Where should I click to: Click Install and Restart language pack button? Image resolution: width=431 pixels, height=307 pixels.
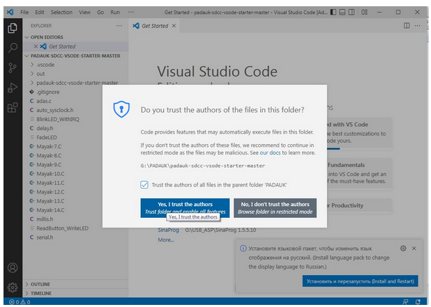361,281
